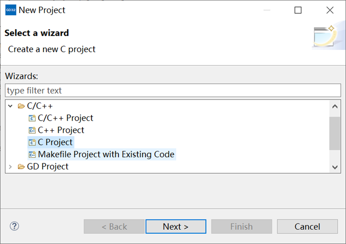Click the Makefile Project wizard icon
The height and width of the screenshot is (244, 346).
coord(32,154)
